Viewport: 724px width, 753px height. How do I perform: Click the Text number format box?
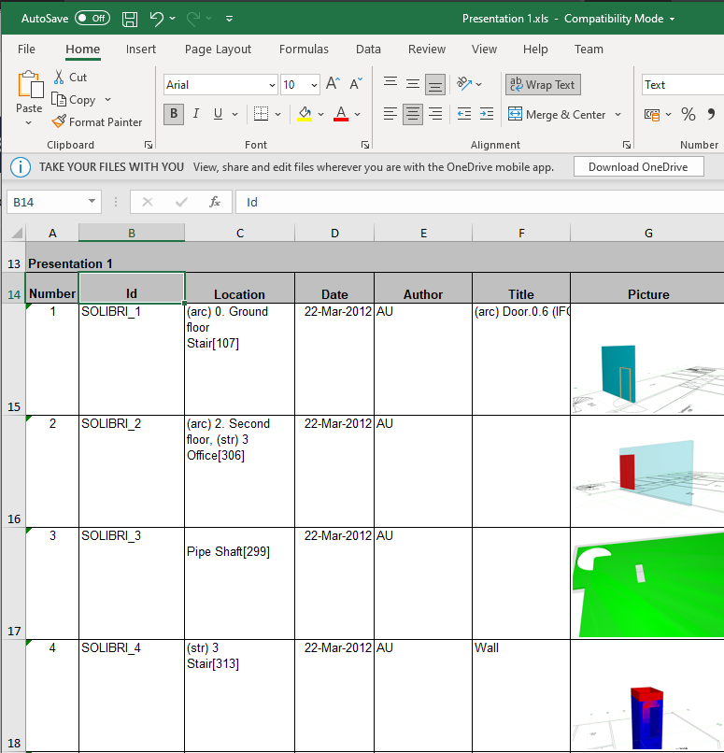[x=682, y=85]
